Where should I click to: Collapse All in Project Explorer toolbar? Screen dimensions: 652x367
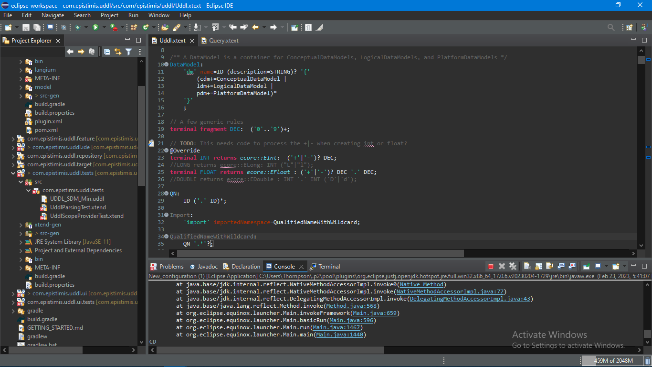tap(107, 52)
